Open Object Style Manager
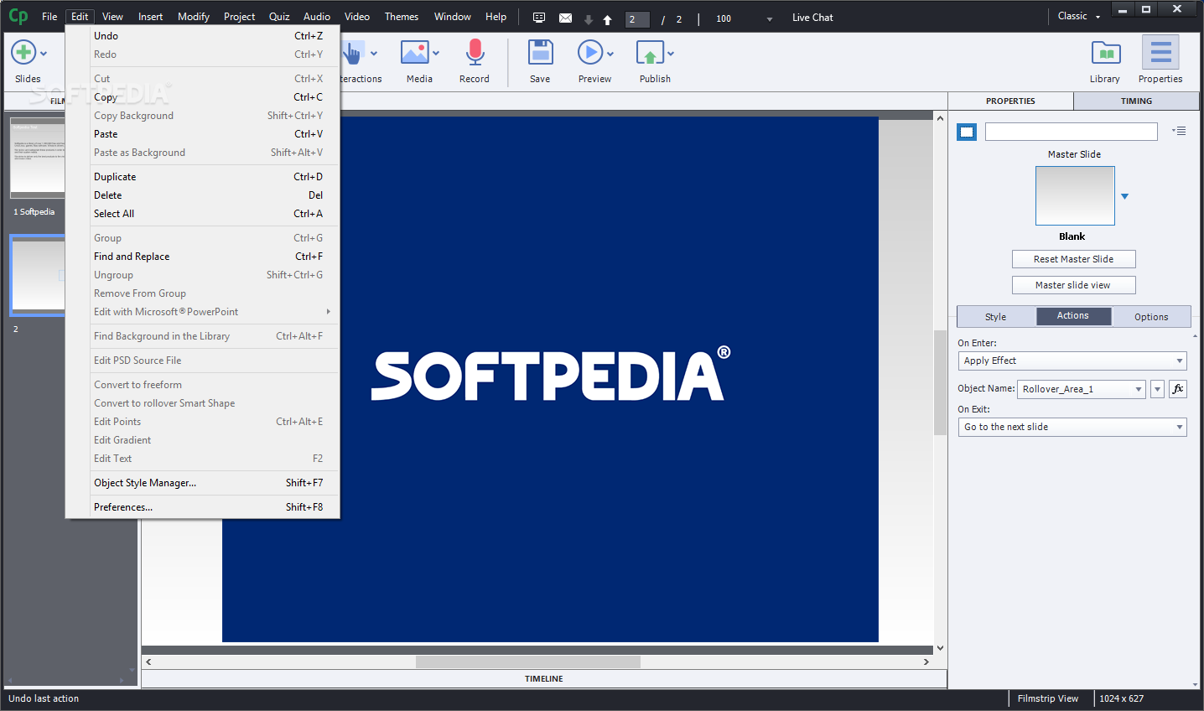 coord(203,483)
